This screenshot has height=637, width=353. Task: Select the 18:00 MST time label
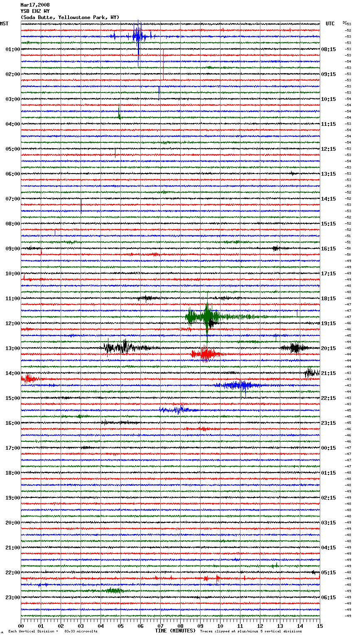[x=13, y=473]
